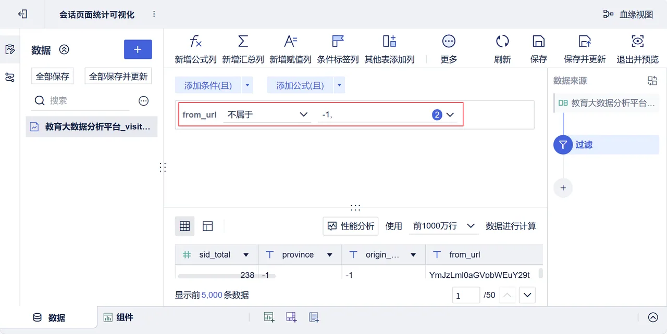Click 全部保存 button
This screenshot has height=334, width=667.
pyautogui.click(x=53, y=76)
